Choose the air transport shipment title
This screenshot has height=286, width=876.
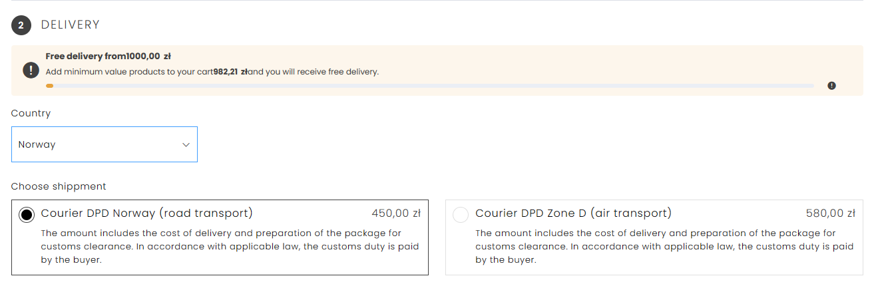tap(573, 214)
